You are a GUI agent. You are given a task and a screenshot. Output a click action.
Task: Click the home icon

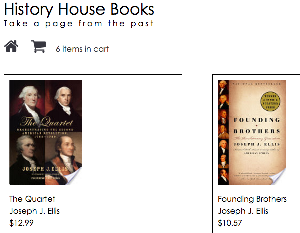(11, 46)
